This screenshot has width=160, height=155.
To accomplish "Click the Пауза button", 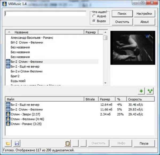I will [x=144, y=143].
